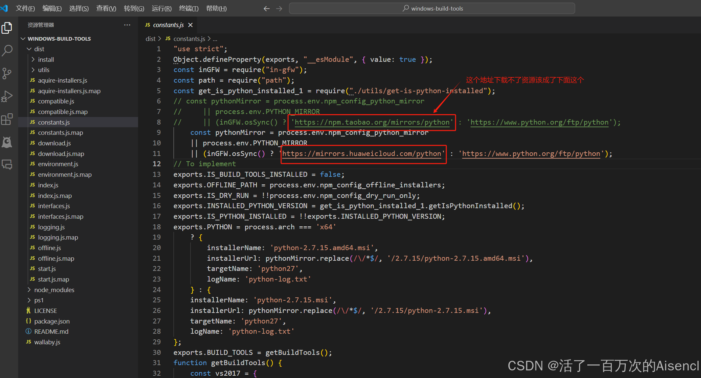Viewport: 701px width, 378px height.
Task: Open the 转到(G) menu
Action: coord(134,9)
